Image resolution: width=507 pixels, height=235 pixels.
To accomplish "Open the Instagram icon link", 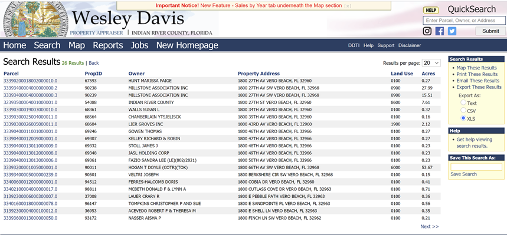I will click(x=427, y=31).
